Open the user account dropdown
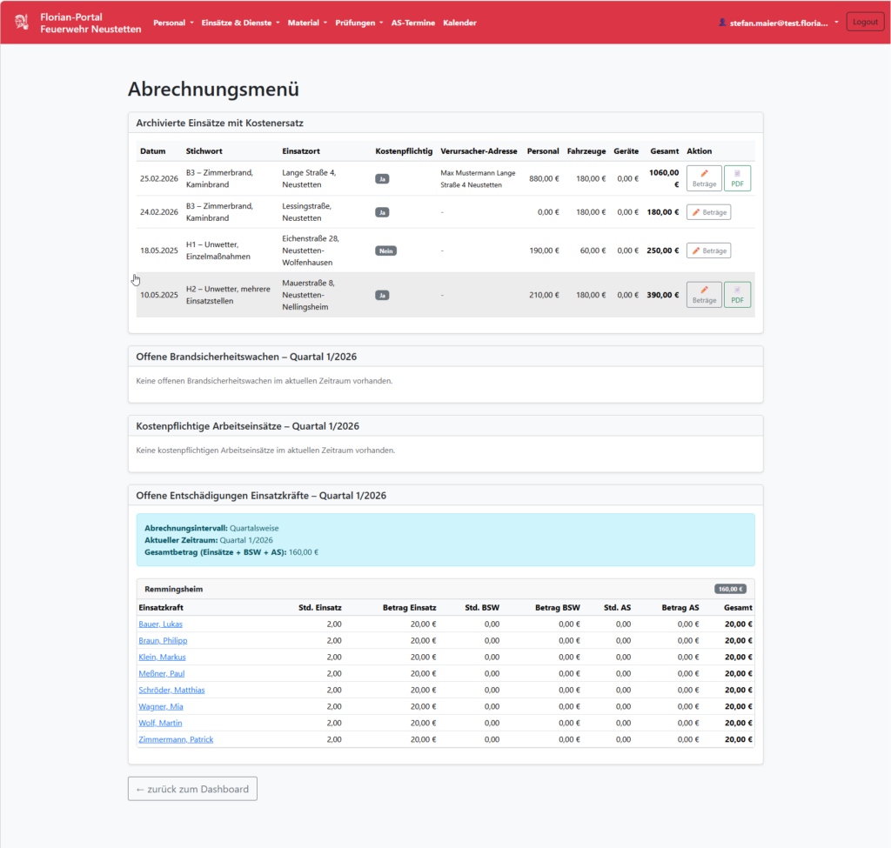This screenshot has height=848, width=891. 778,23
